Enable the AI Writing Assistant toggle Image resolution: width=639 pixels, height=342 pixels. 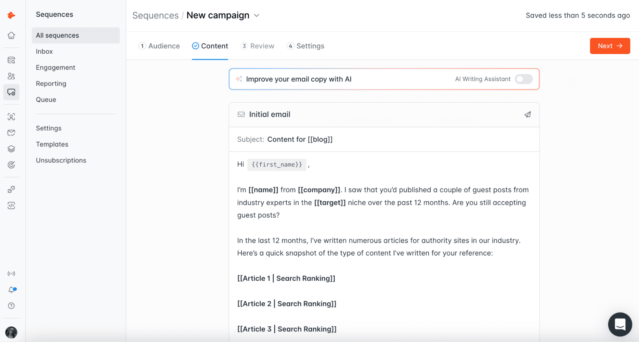[x=523, y=79]
